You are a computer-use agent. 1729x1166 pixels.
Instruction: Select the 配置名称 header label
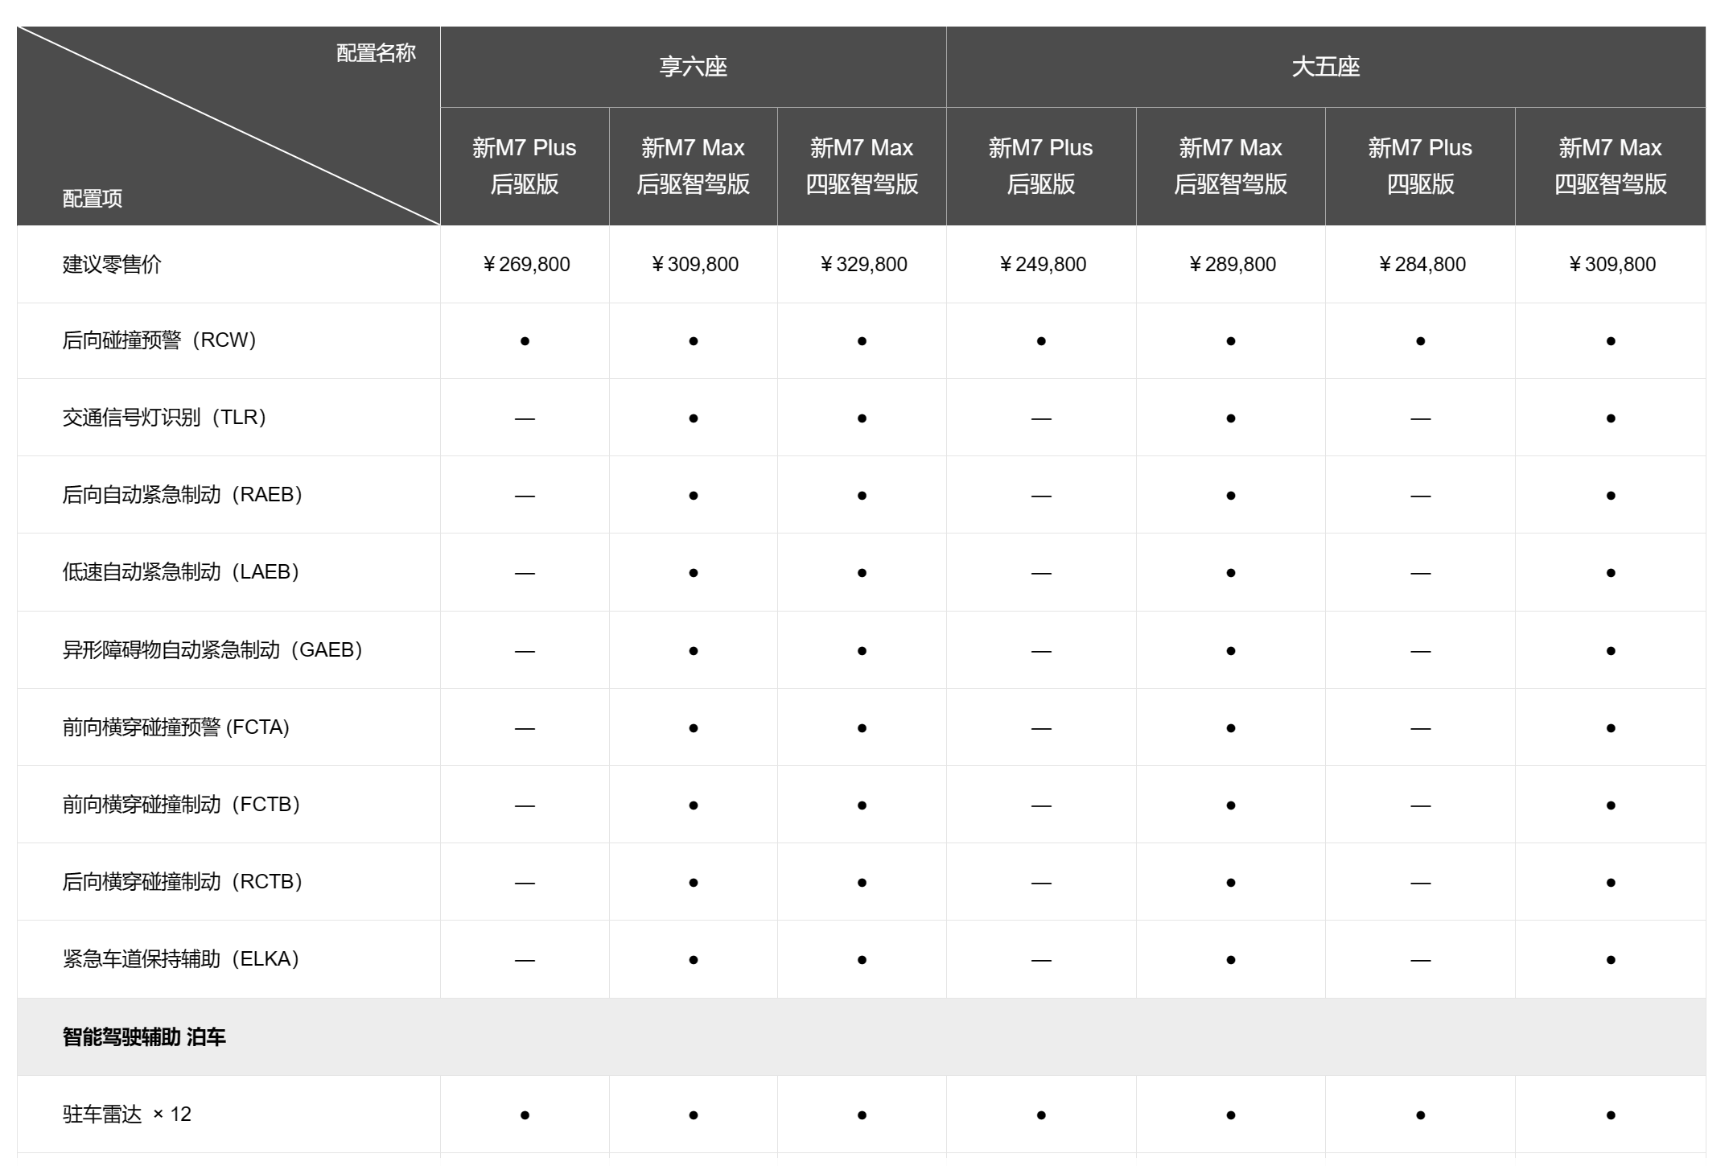pos(376,53)
